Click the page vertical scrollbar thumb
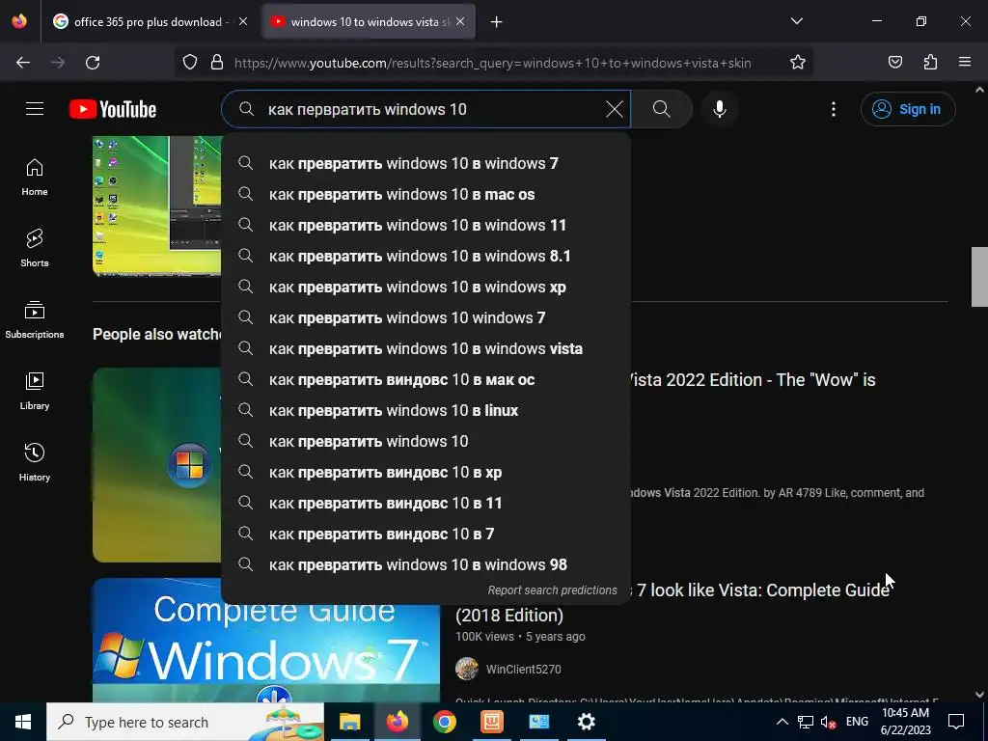Screen dimensions: 988x741 tap(979, 277)
